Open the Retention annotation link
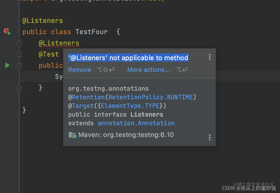Screen dimensions: 280x193 [88, 97]
